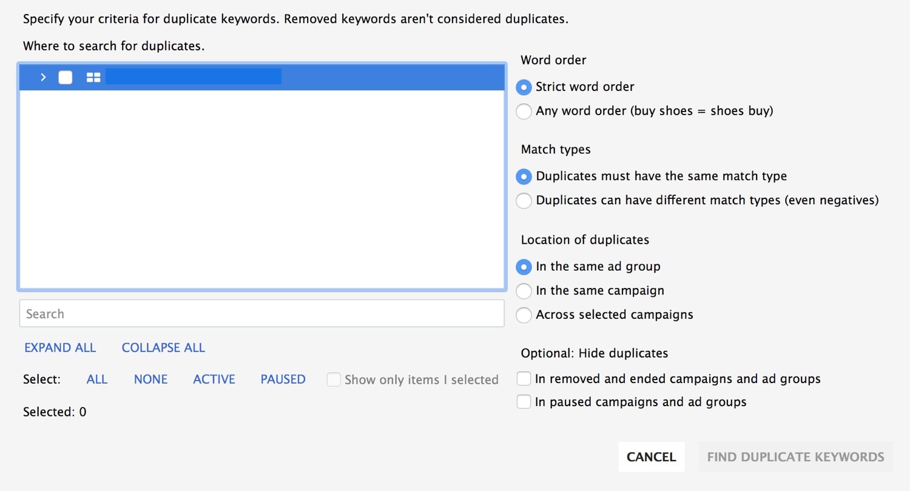The width and height of the screenshot is (910, 491).
Task: Click NONE to deselect campaigns
Action: [150, 379]
